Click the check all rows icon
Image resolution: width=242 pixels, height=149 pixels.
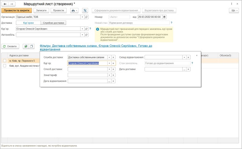click(x=26, y=46)
